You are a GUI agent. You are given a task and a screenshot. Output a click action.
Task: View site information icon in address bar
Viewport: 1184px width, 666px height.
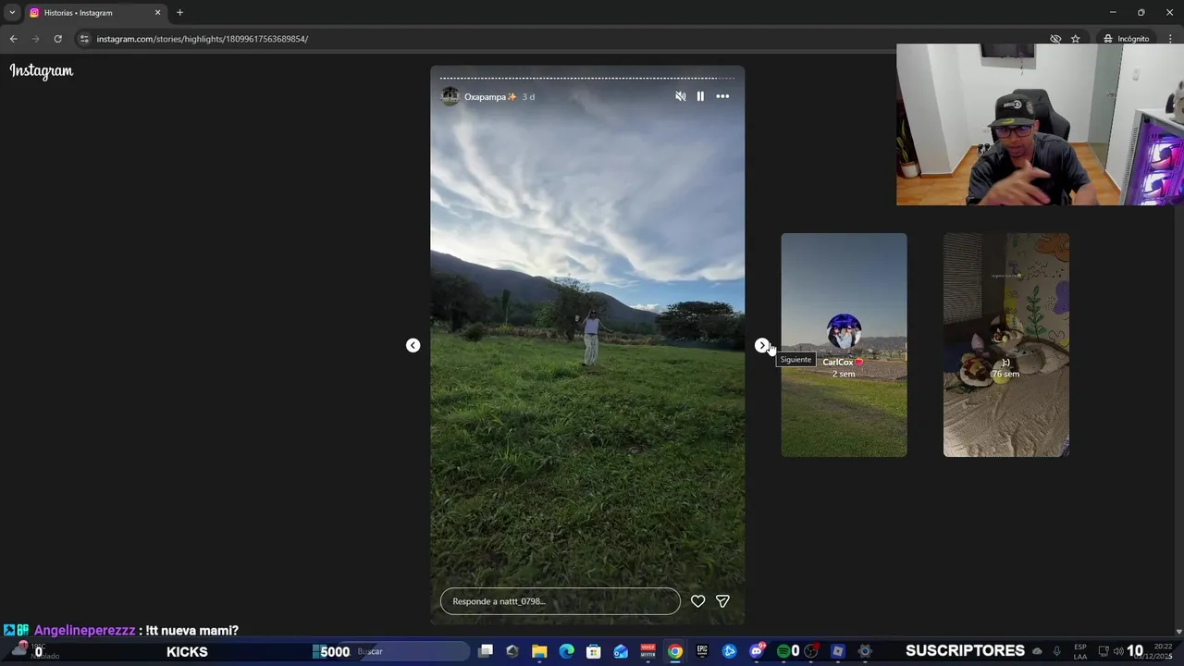84,39
